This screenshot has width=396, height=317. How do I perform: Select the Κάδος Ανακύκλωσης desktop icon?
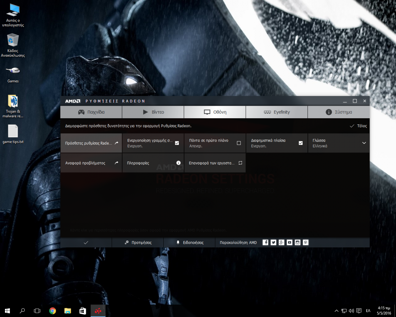coord(13,46)
